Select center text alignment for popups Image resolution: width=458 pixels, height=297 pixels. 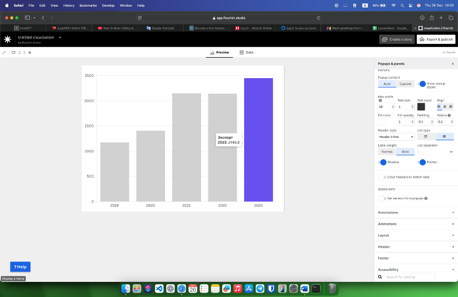(445, 106)
